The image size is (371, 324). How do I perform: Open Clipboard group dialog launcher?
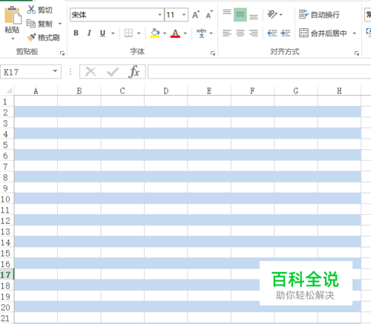62,53
